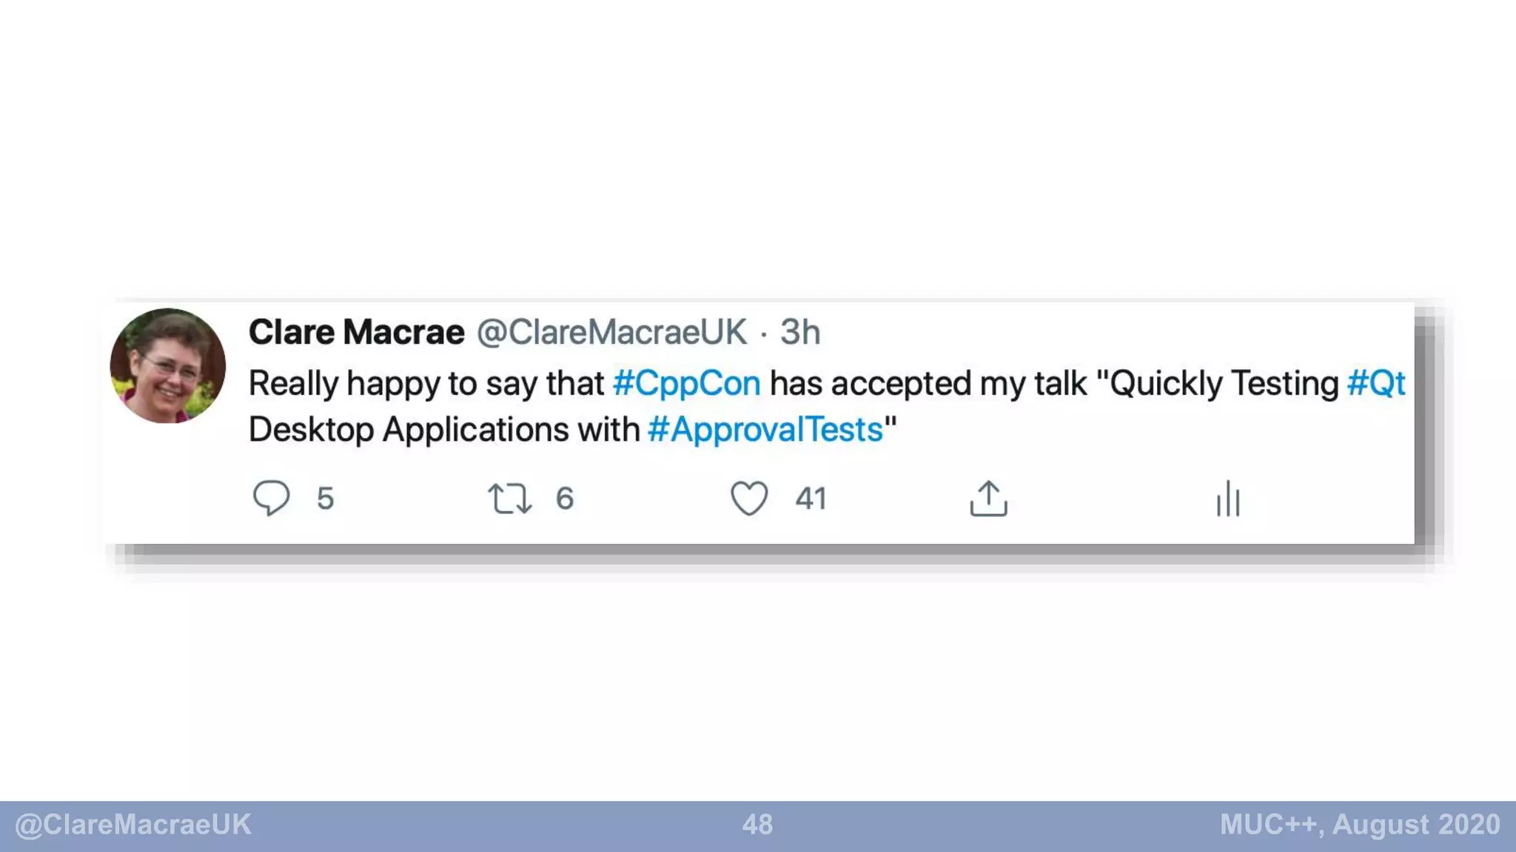Click the @ClareMacraeUK handle in the tweet
The height and width of the screenshot is (852, 1516).
[611, 332]
